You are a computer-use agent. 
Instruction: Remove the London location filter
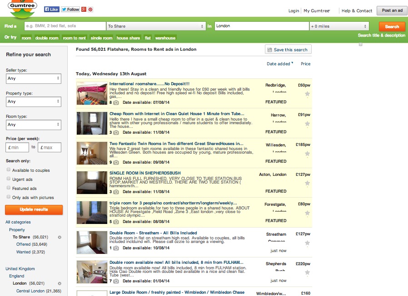click(x=60, y=283)
